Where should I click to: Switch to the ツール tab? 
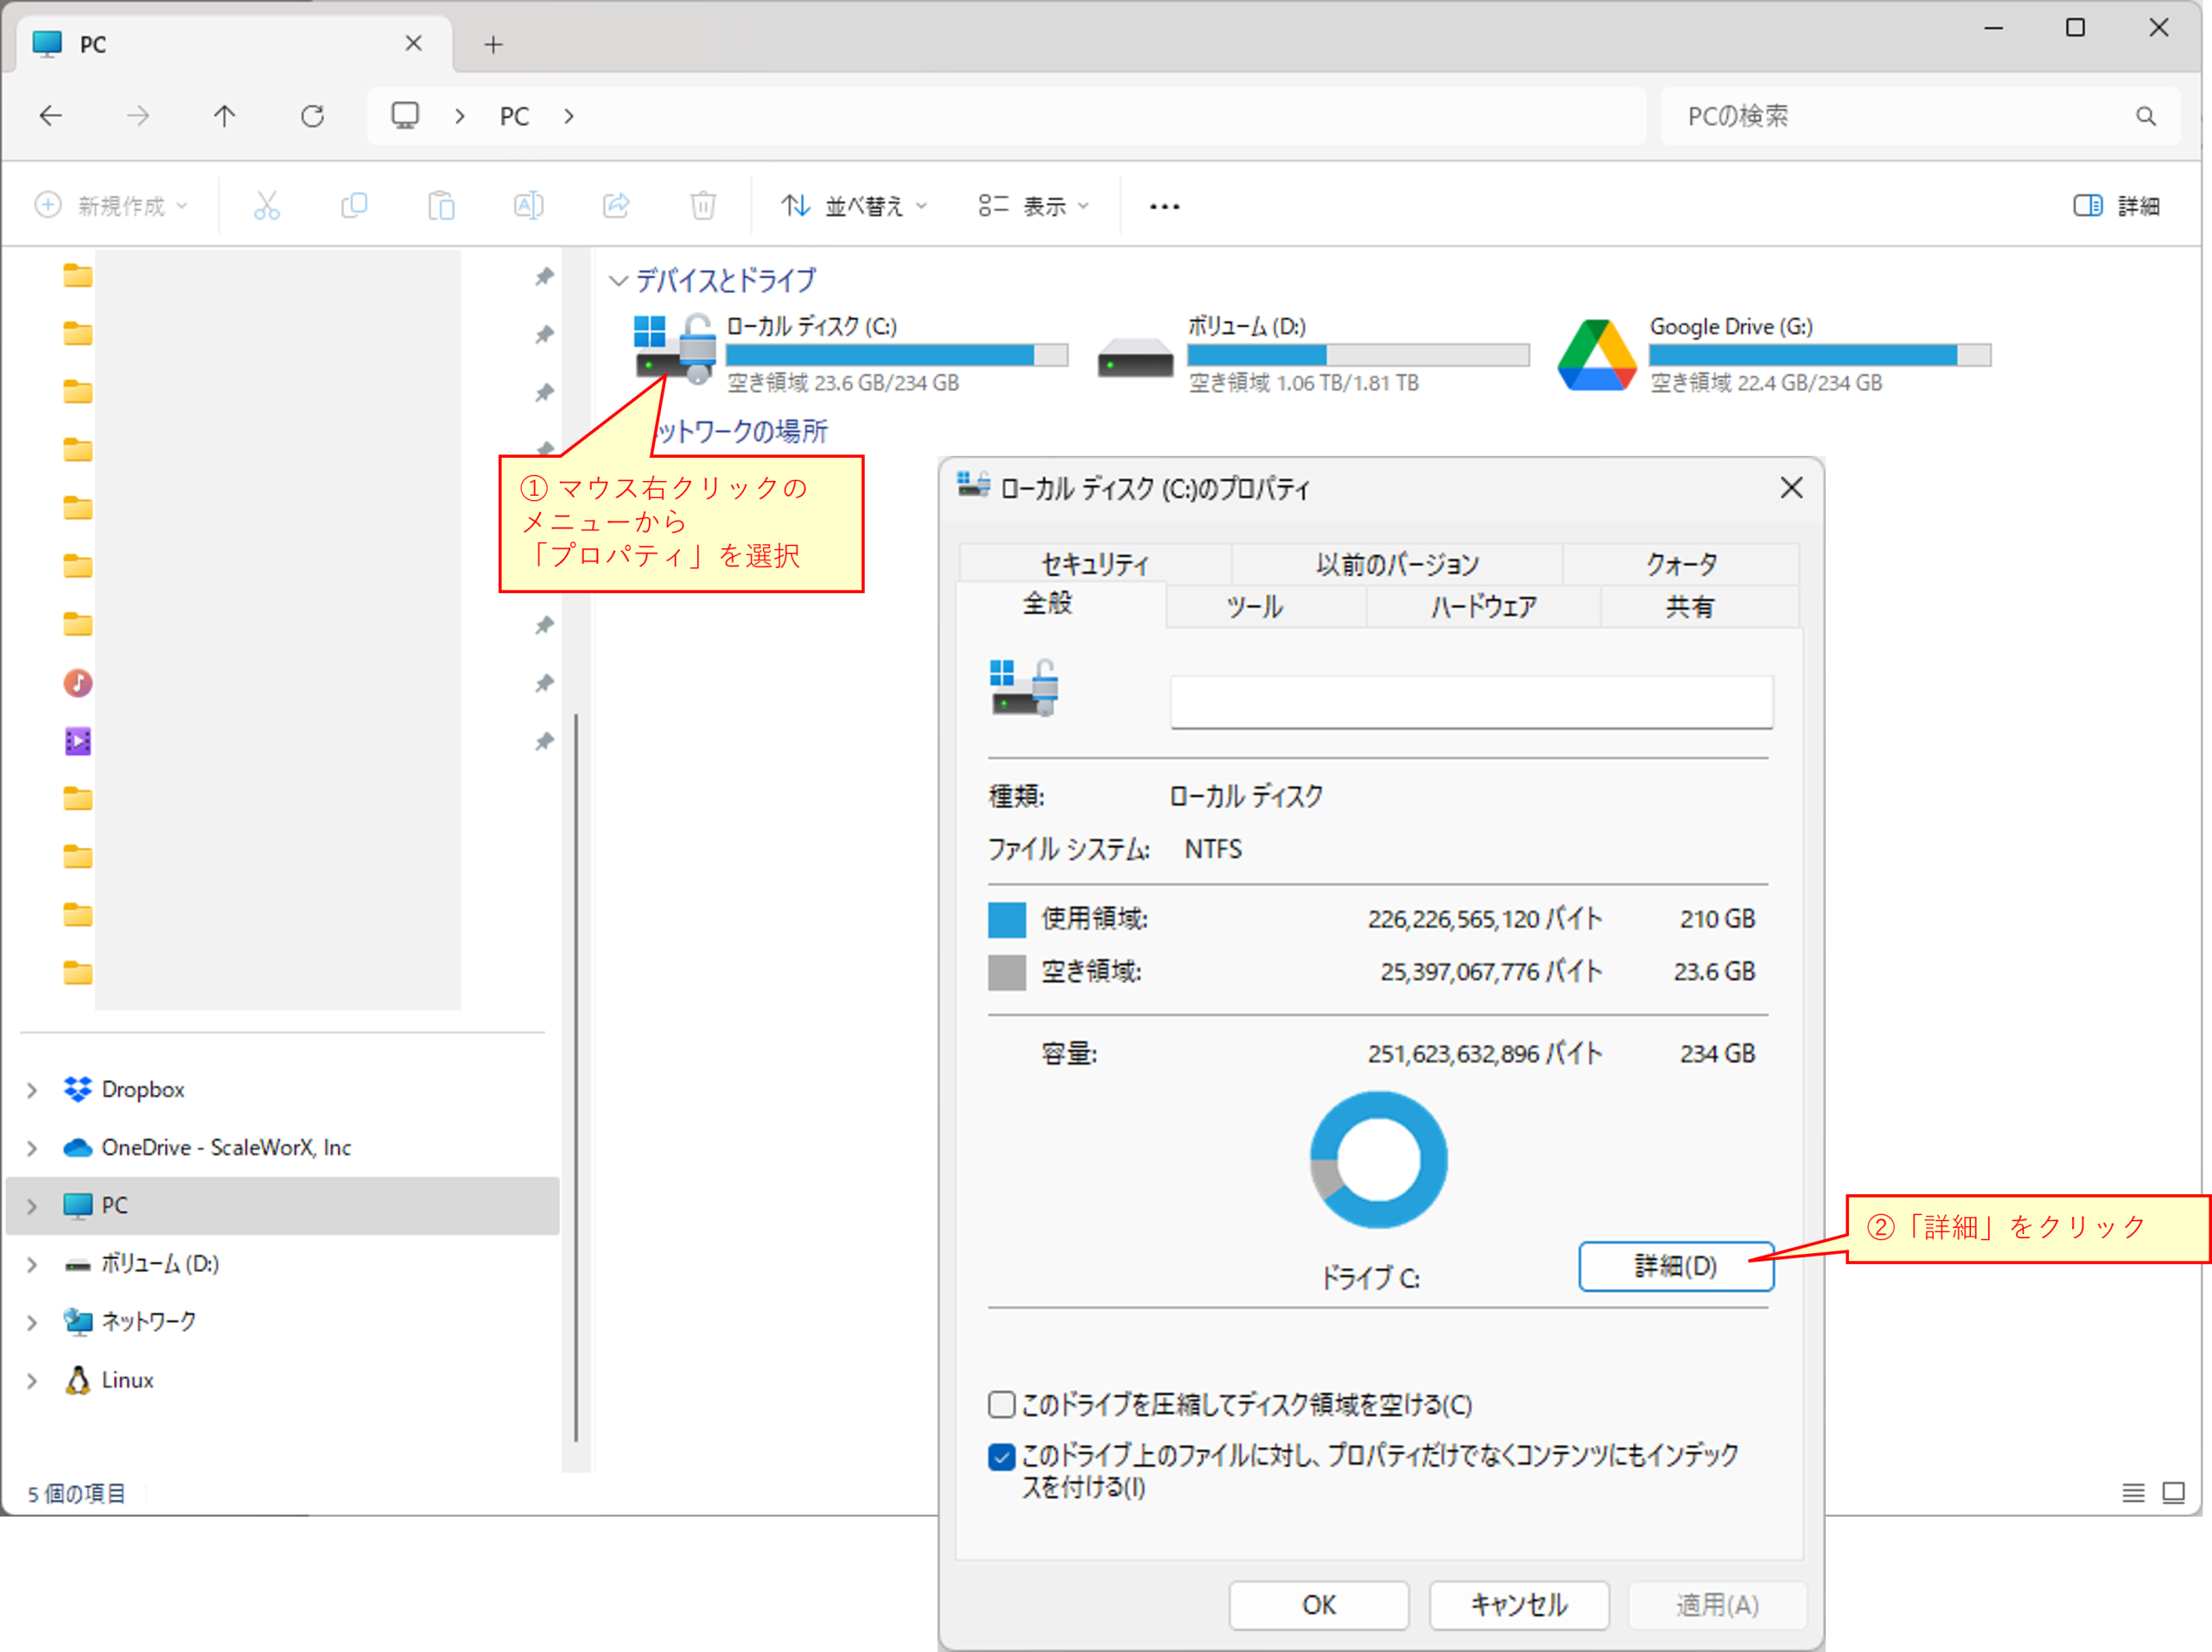[1253, 605]
